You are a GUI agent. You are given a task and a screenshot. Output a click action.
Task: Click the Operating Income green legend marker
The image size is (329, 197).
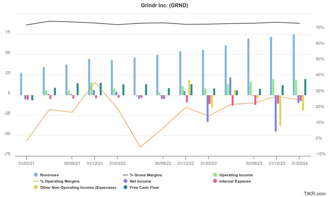coord(215,175)
